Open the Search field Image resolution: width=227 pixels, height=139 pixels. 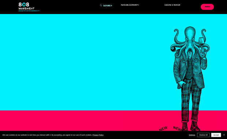[108, 6]
